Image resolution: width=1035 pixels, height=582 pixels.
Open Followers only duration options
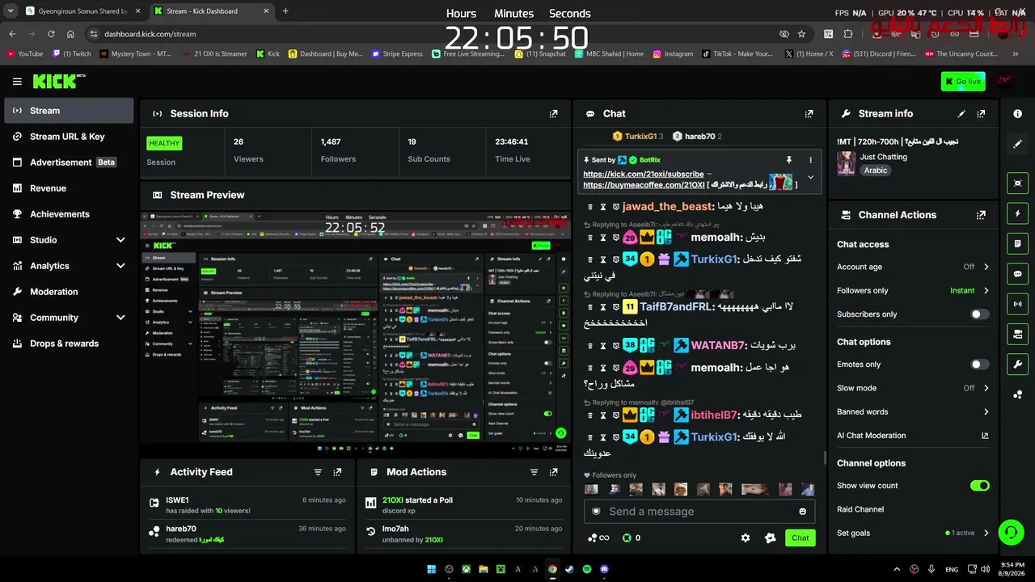[x=913, y=290]
